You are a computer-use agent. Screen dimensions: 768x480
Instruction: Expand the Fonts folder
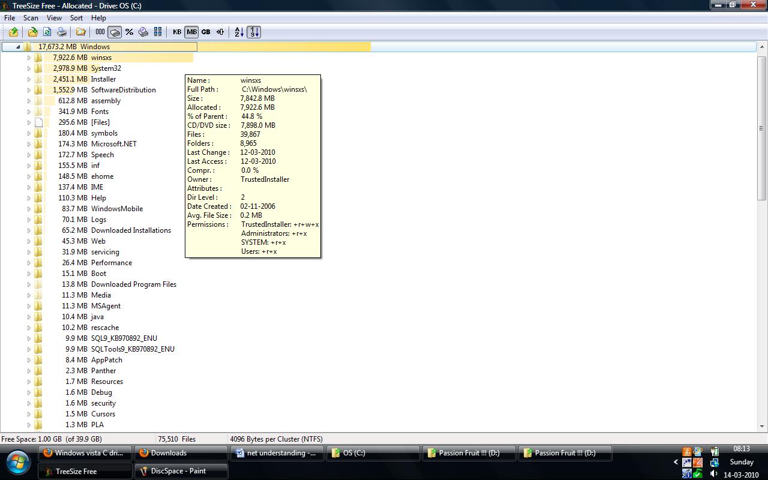click(x=28, y=112)
